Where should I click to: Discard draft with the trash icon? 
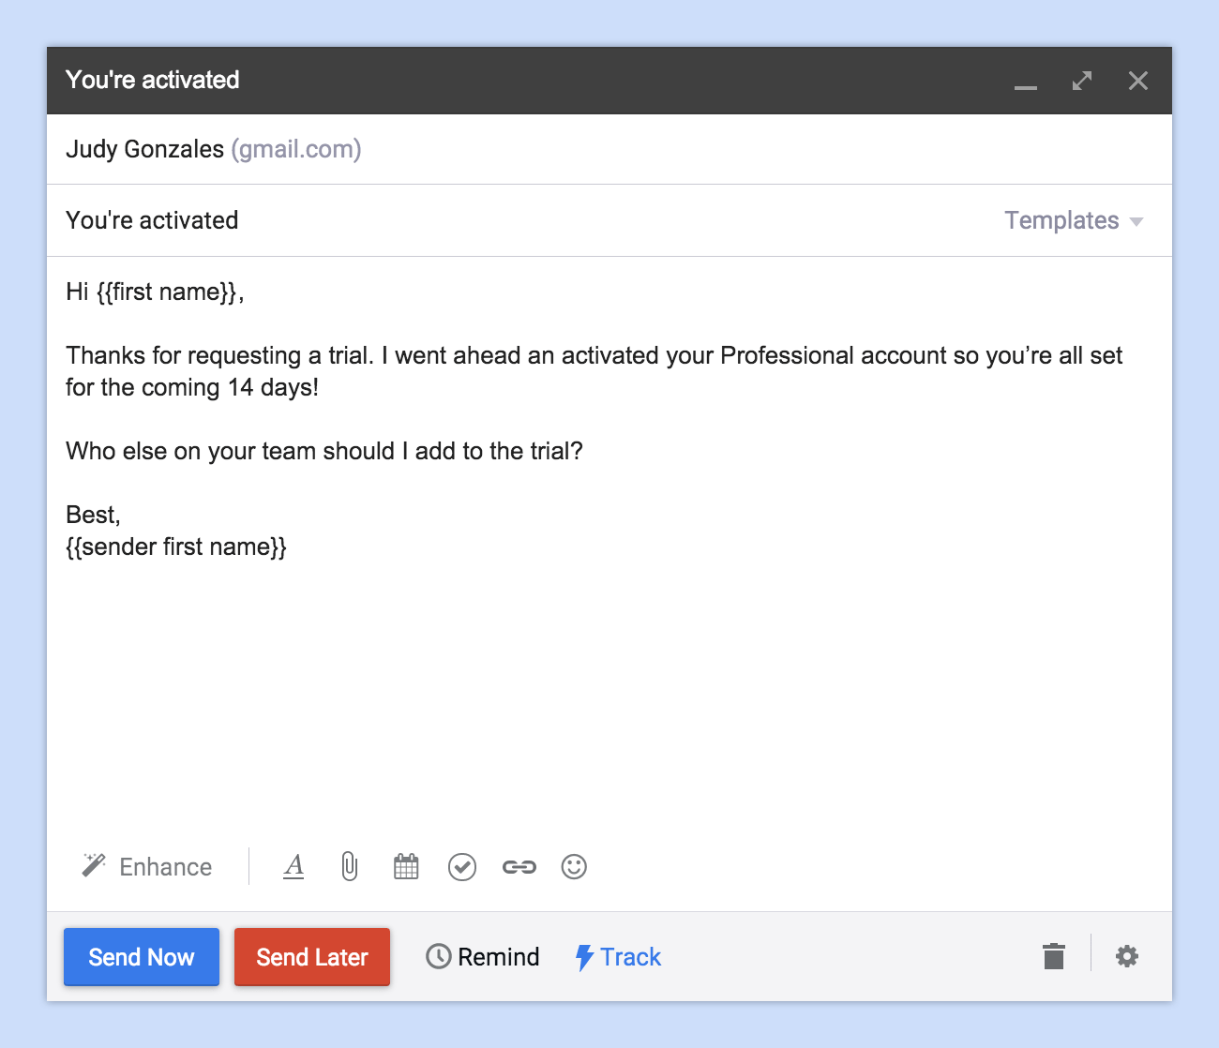coord(1054,957)
